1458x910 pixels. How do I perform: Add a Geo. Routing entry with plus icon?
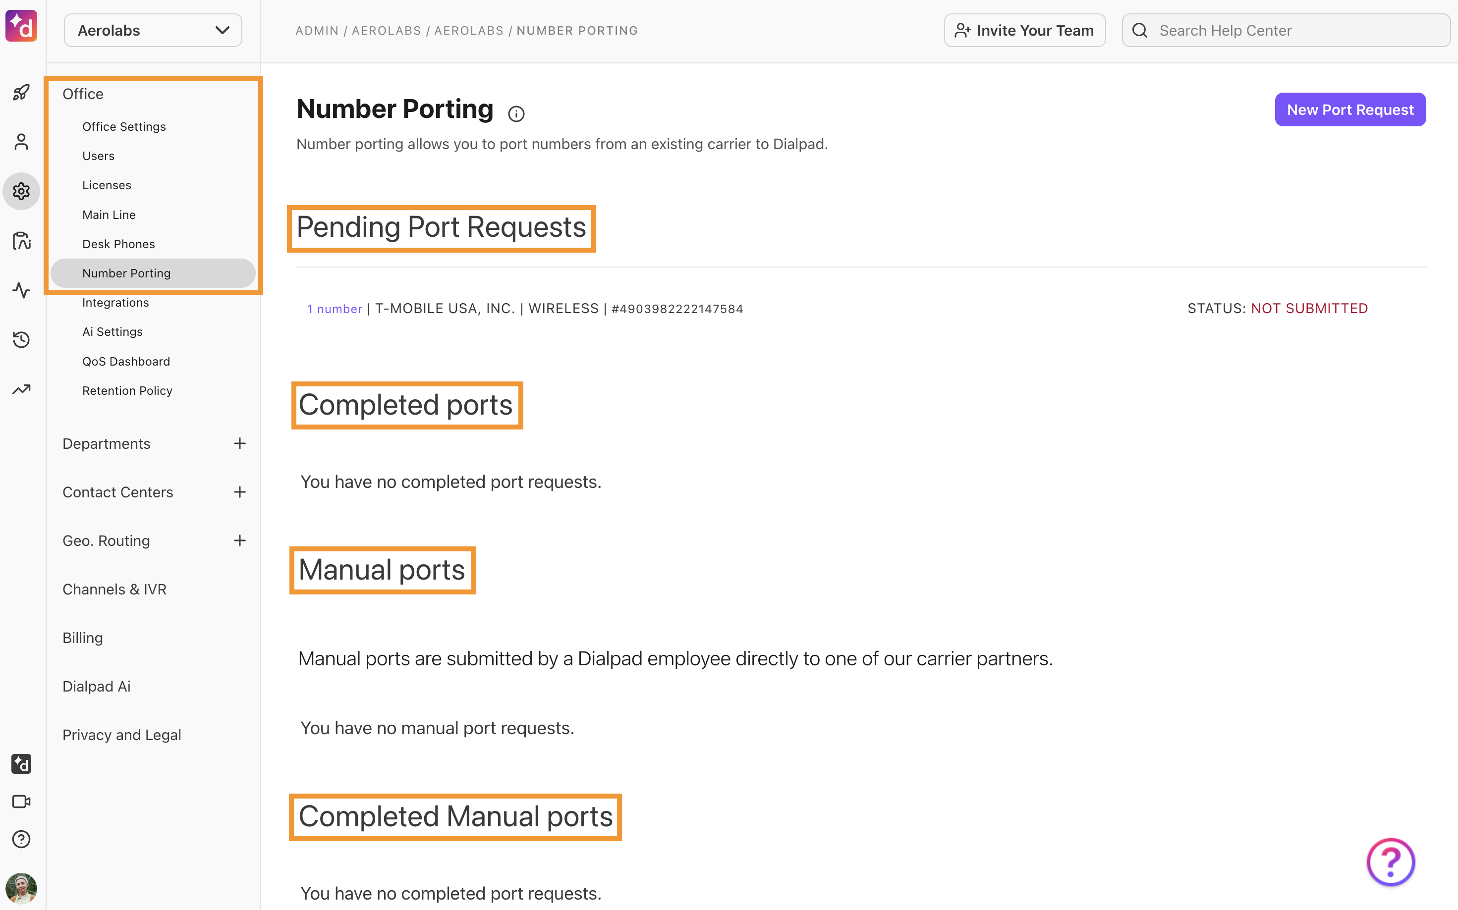point(239,540)
